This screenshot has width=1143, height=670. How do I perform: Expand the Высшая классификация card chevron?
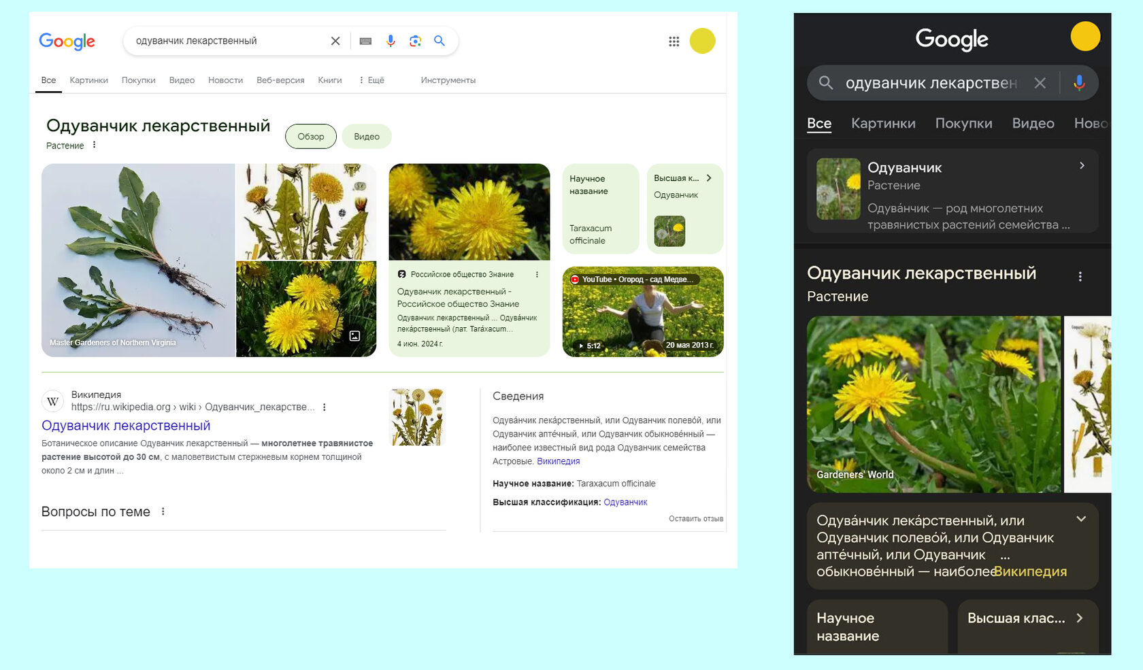[x=709, y=178]
